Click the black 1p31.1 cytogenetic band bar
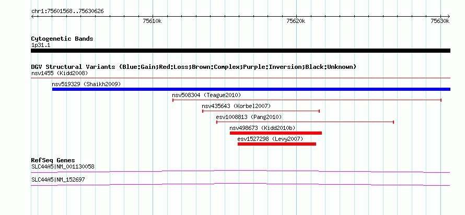This screenshot has width=465, height=215. pyautogui.click(x=240, y=51)
